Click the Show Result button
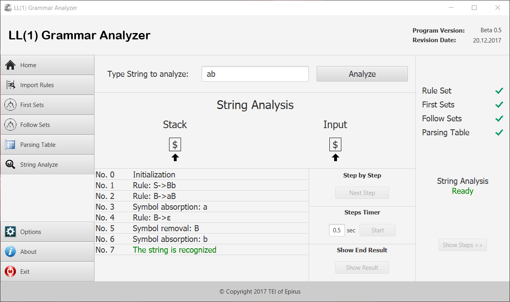The height and width of the screenshot is (302, 510). click(x=362, y=268)
